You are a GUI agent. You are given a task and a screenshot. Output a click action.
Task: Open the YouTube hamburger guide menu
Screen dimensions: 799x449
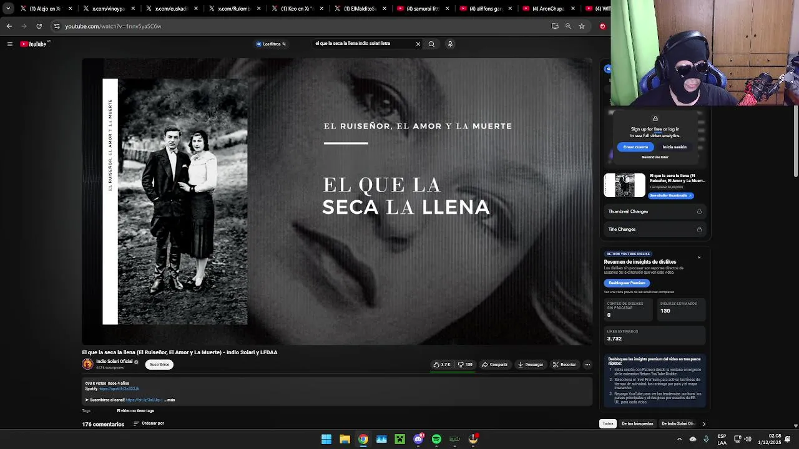[9, 44]
